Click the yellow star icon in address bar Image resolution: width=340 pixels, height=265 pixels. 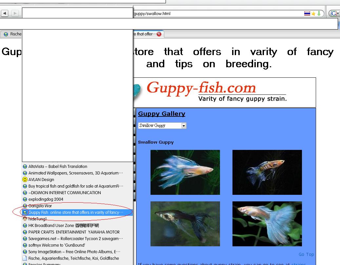click(x=313, y=14)
